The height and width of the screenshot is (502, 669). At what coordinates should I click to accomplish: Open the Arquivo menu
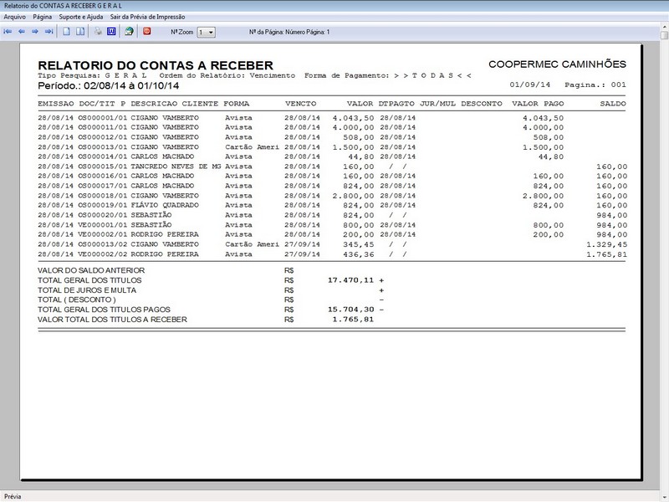(x=17, y=14)
